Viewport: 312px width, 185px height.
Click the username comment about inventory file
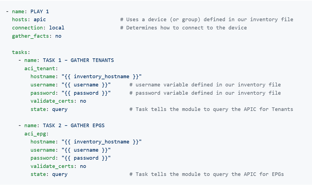pos(205,85)
